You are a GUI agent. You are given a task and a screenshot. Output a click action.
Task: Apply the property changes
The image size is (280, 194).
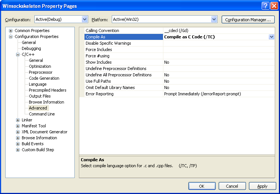tap(262, 186)
